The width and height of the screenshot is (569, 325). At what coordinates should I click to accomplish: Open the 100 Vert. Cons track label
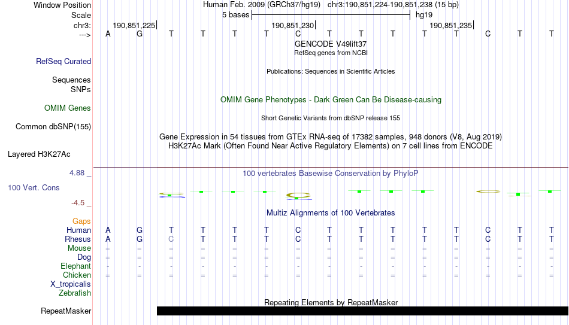pyautogui.click(x=34, y=187)
